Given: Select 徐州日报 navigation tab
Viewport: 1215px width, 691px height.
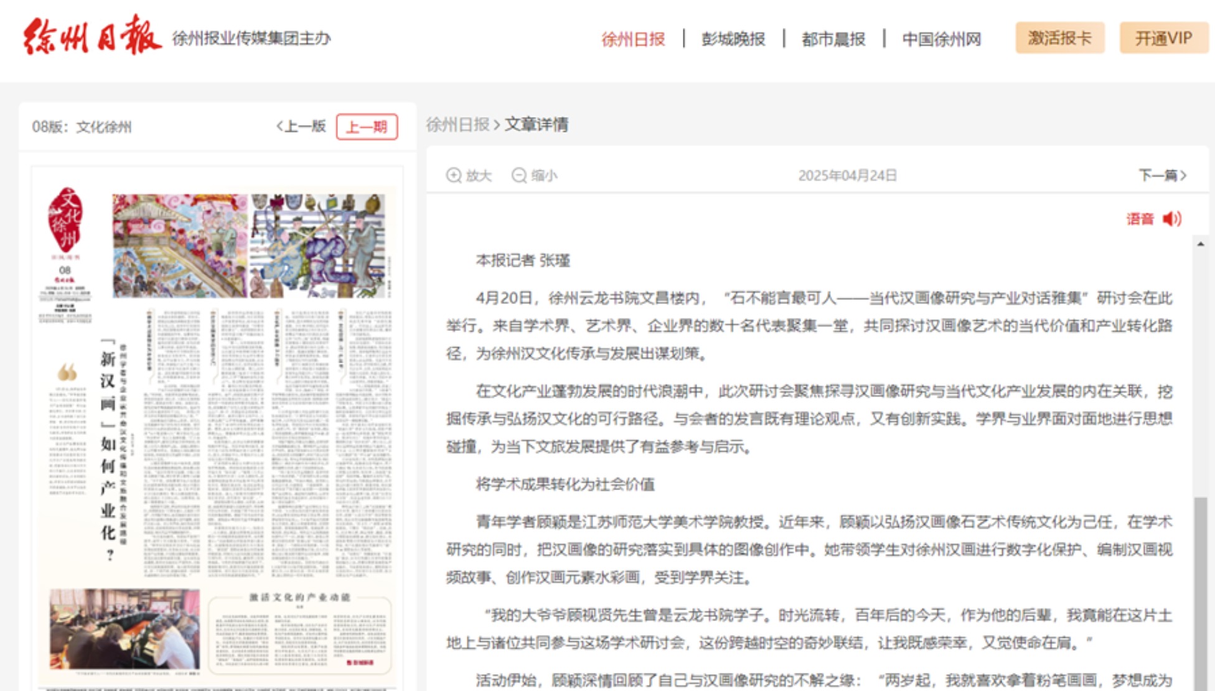Looking at the screenshot, I should tap(633, 39).
